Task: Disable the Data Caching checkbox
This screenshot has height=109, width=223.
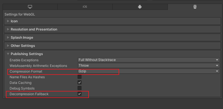Action: point(80,82)
